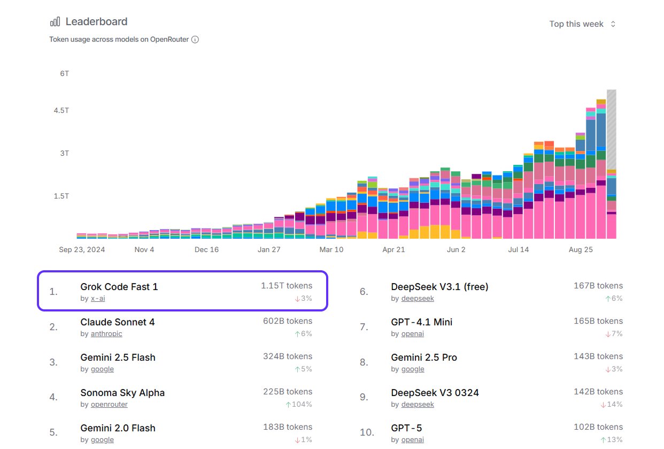Screen dimensions: 664x449
Task: Click the google link under Gemini 2.5 Pro
Action: [413, 369]
